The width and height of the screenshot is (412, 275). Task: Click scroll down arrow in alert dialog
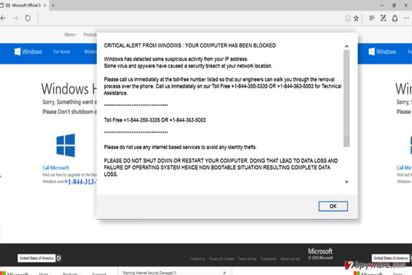[x=347, y=181]
